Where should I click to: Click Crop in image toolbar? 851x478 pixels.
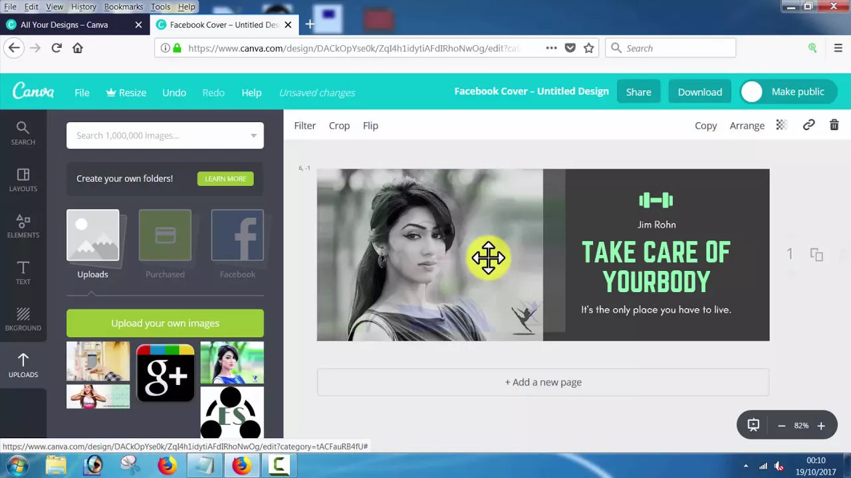click(339, 125)
